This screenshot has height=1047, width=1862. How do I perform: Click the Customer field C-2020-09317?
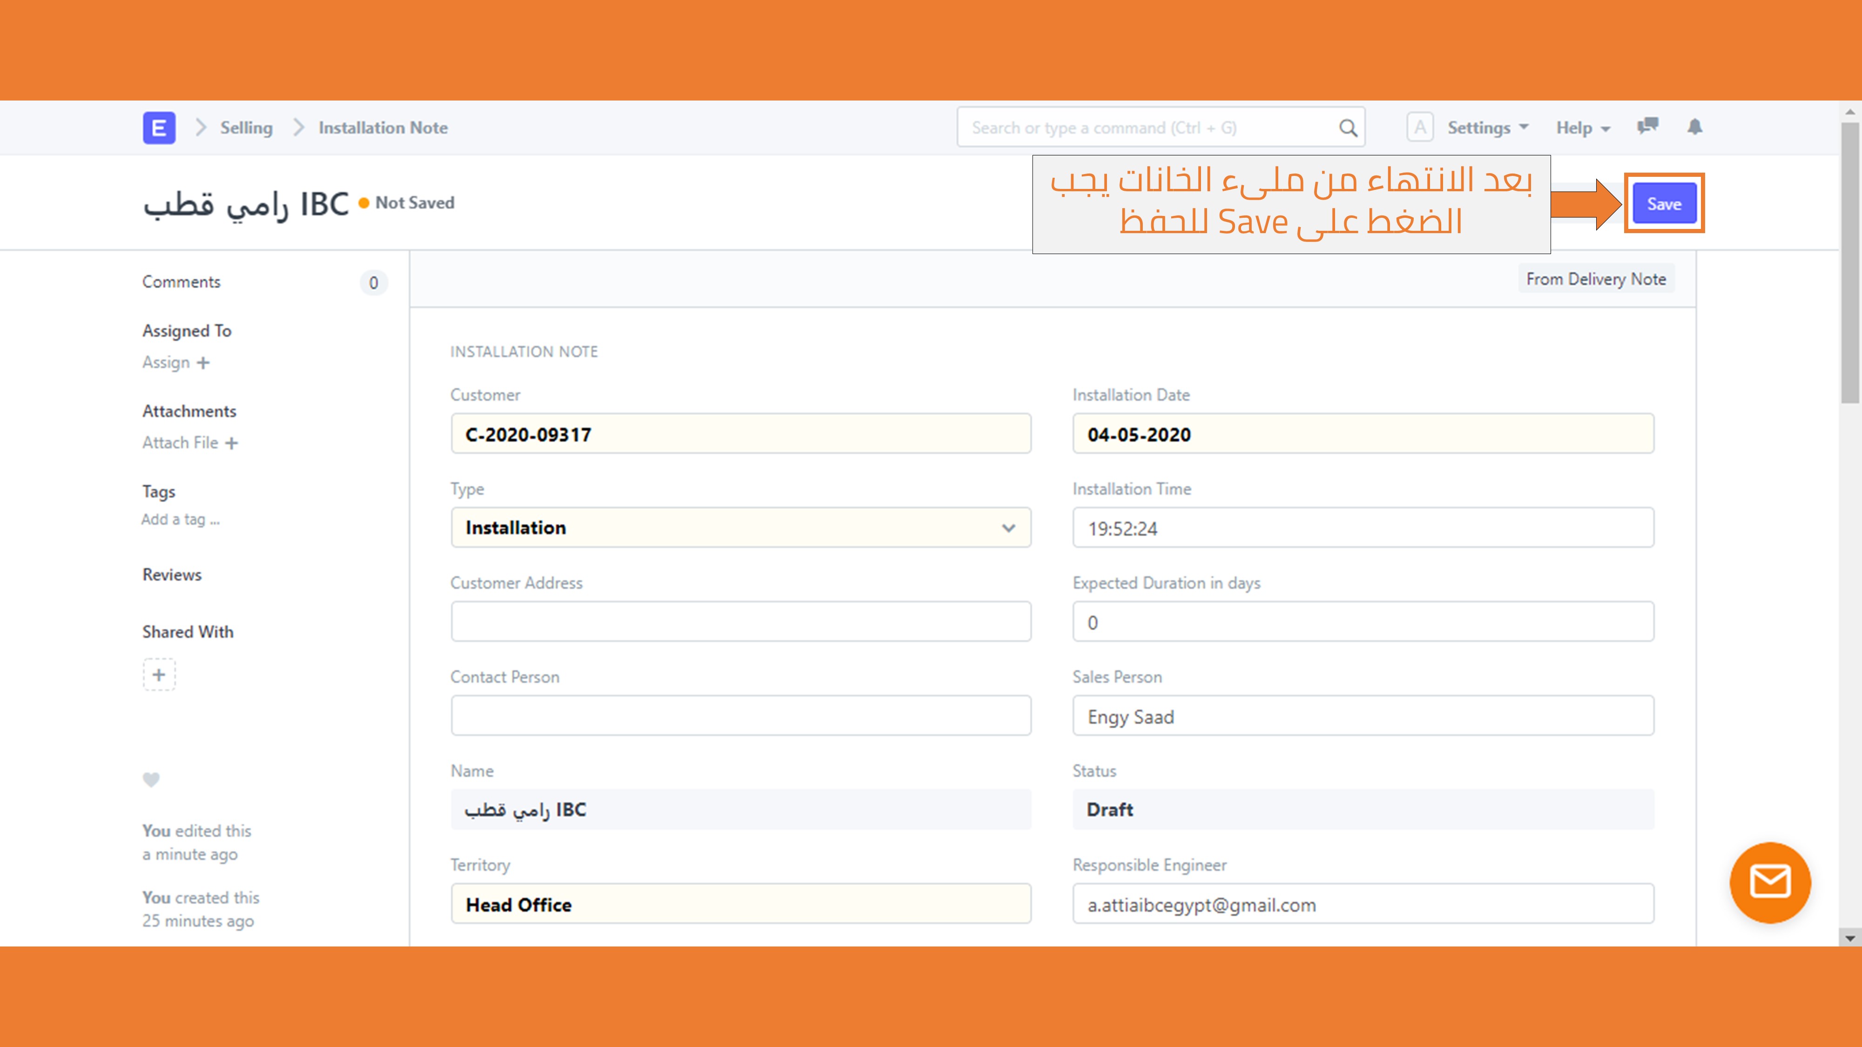(x=741, y=434)
